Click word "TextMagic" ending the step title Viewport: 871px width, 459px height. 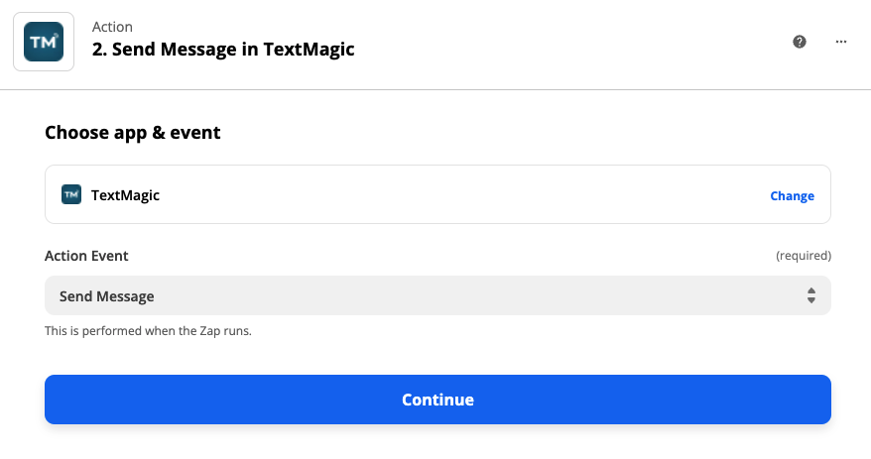click(x=309, y=50)
